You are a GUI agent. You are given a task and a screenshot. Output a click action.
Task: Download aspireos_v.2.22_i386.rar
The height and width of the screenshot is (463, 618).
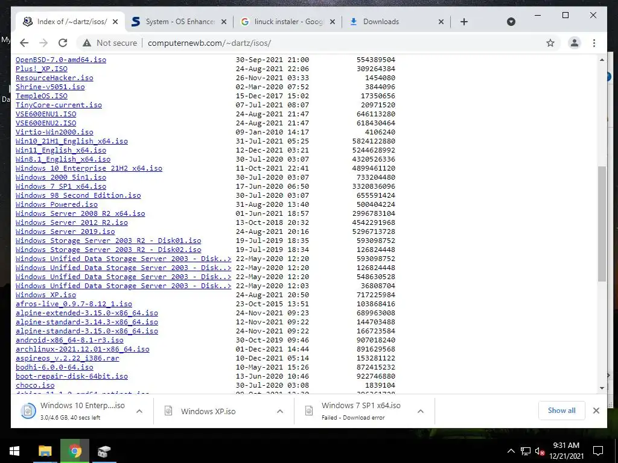pyautogui.click(x=68, y=359)
